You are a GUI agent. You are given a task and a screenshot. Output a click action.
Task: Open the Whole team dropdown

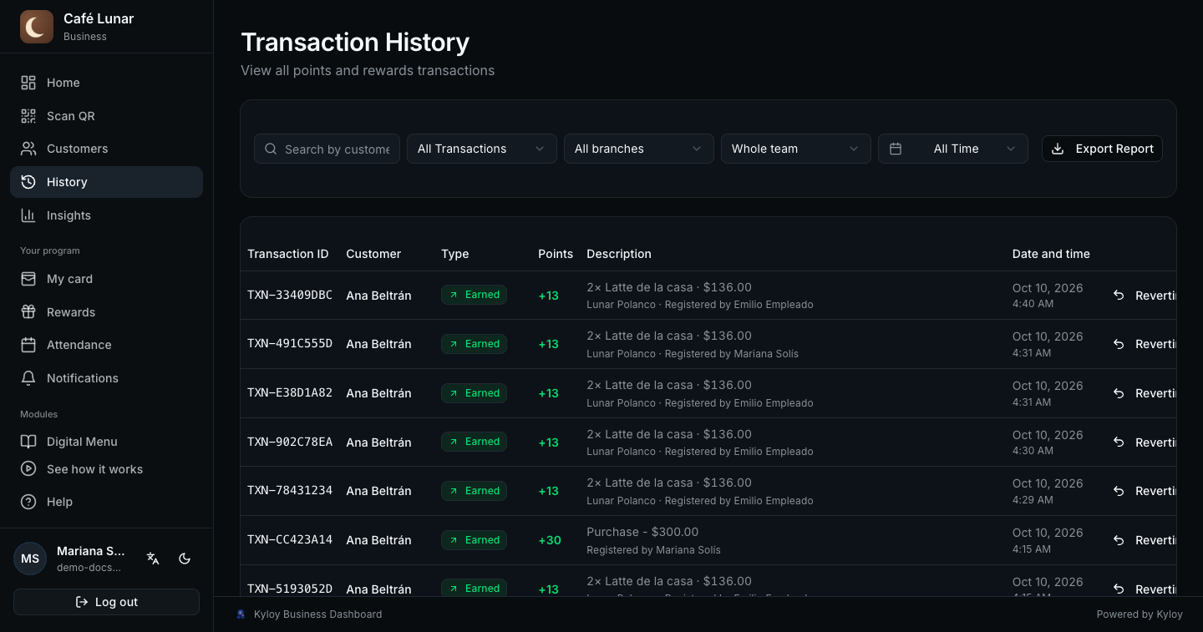[x=796, y=149]
